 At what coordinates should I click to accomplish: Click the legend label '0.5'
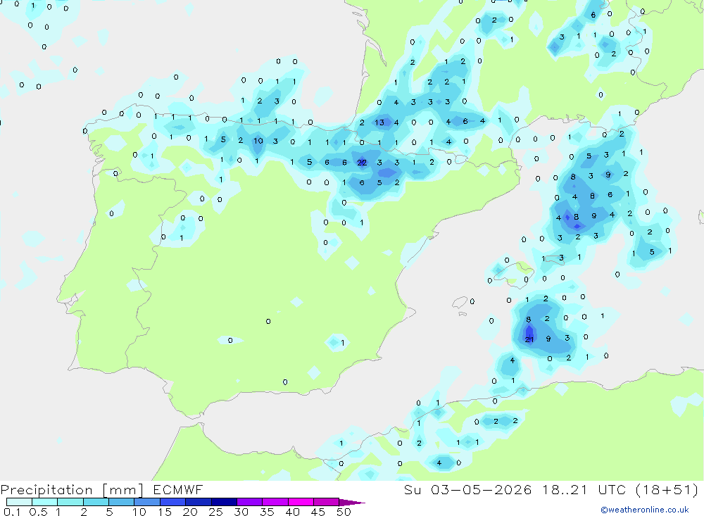point(38,512)
